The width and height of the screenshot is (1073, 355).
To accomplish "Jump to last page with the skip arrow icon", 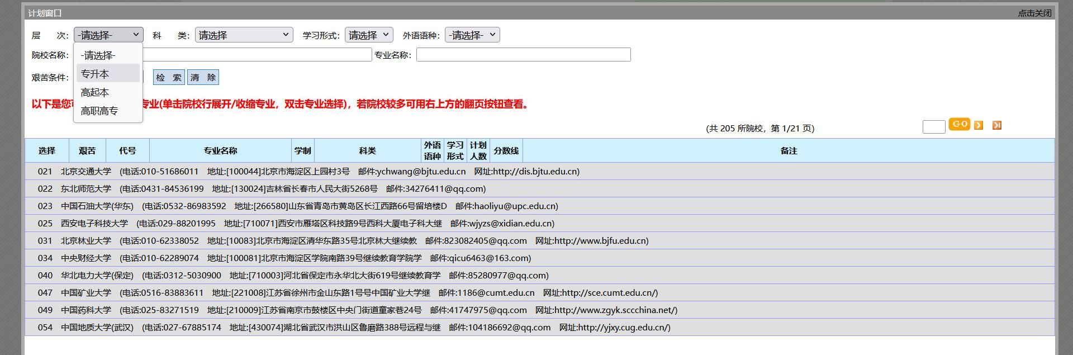I will tap(997, 125).
